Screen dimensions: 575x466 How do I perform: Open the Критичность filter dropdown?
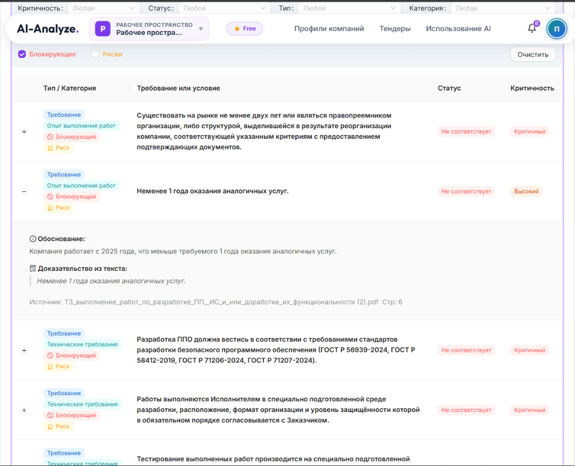point(103,8)
